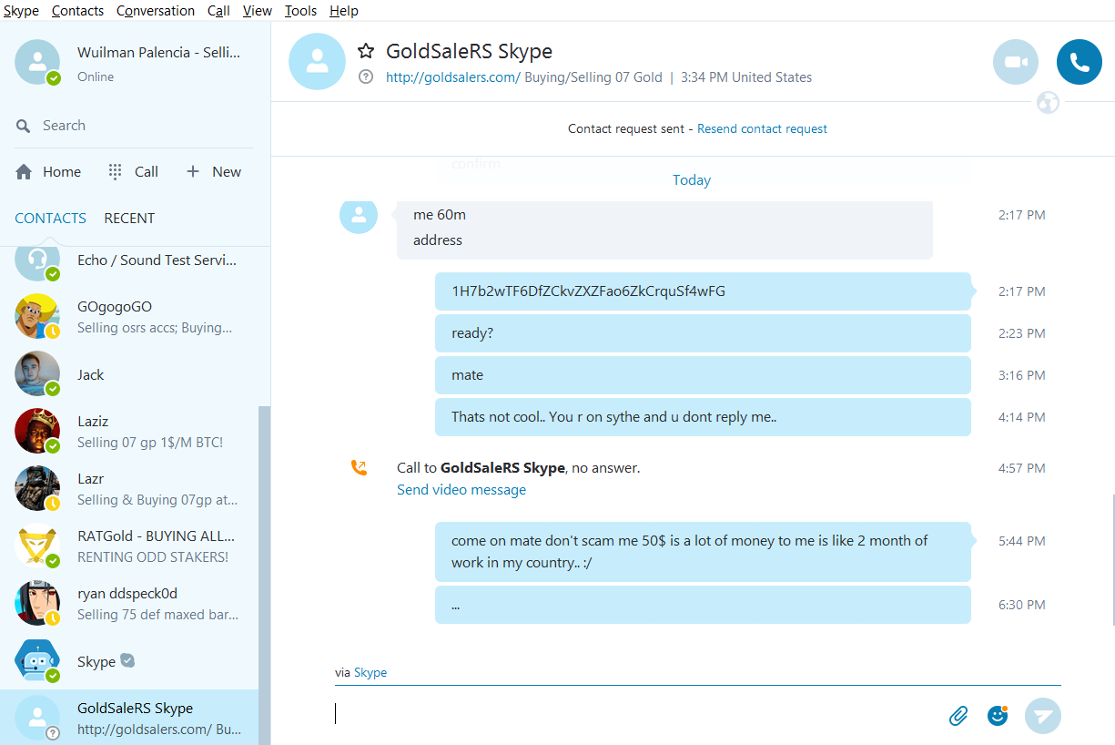The width and height of the screenshot is (1115, 745).
Task: Click the 'ready?' message bubble
Action: coord(703,333)
